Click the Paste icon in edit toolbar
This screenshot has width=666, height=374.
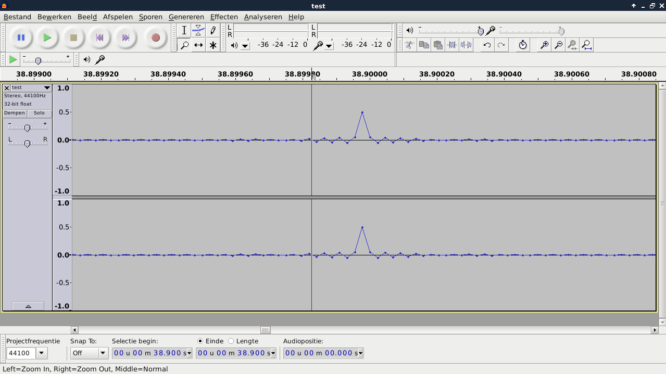click(x=438, y=45)
